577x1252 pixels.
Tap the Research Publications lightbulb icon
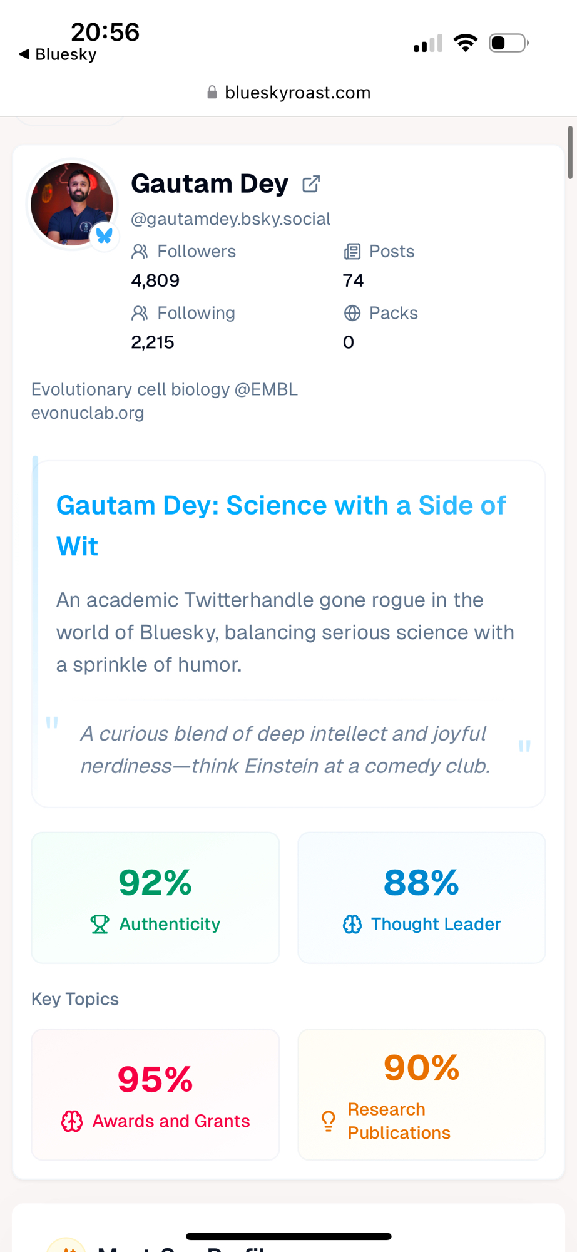coord(329,1121)
